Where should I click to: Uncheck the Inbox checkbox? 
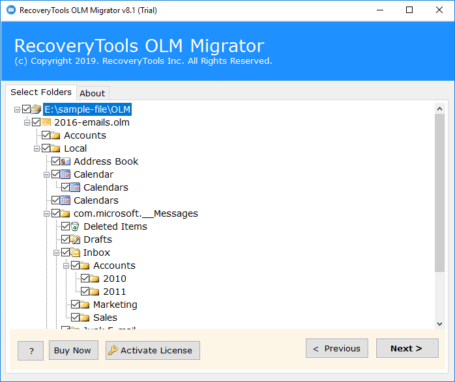pos(66,252)
